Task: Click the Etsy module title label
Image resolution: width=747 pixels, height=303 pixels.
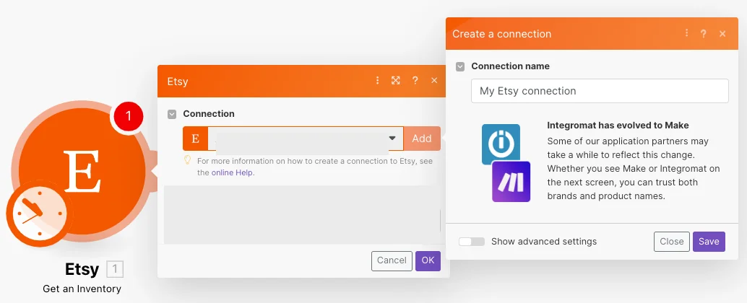Action: tap(82, 270)
